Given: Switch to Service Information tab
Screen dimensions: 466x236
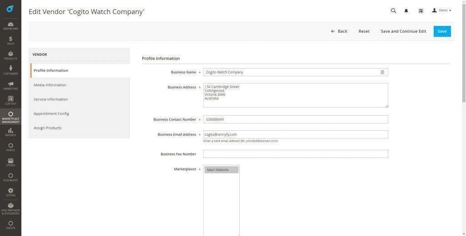Looking at the screenshot, I should click(x=79, y=99).
